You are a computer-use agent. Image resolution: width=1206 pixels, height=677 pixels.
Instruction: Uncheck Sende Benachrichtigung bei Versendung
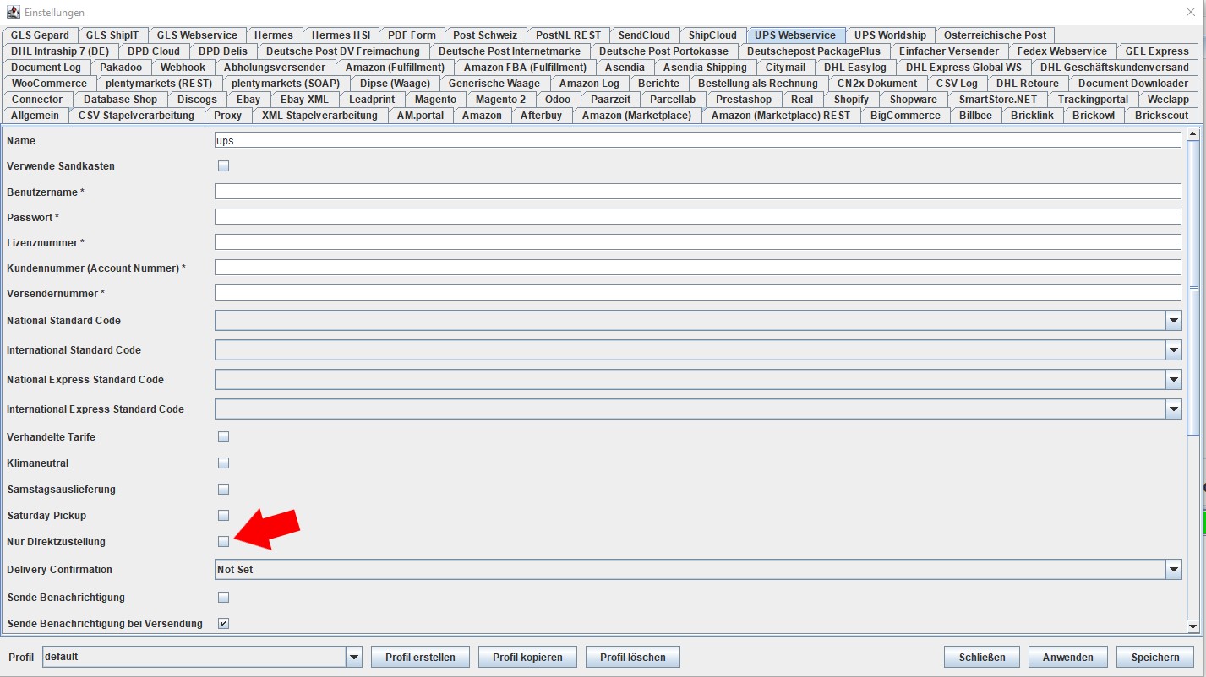224,624
